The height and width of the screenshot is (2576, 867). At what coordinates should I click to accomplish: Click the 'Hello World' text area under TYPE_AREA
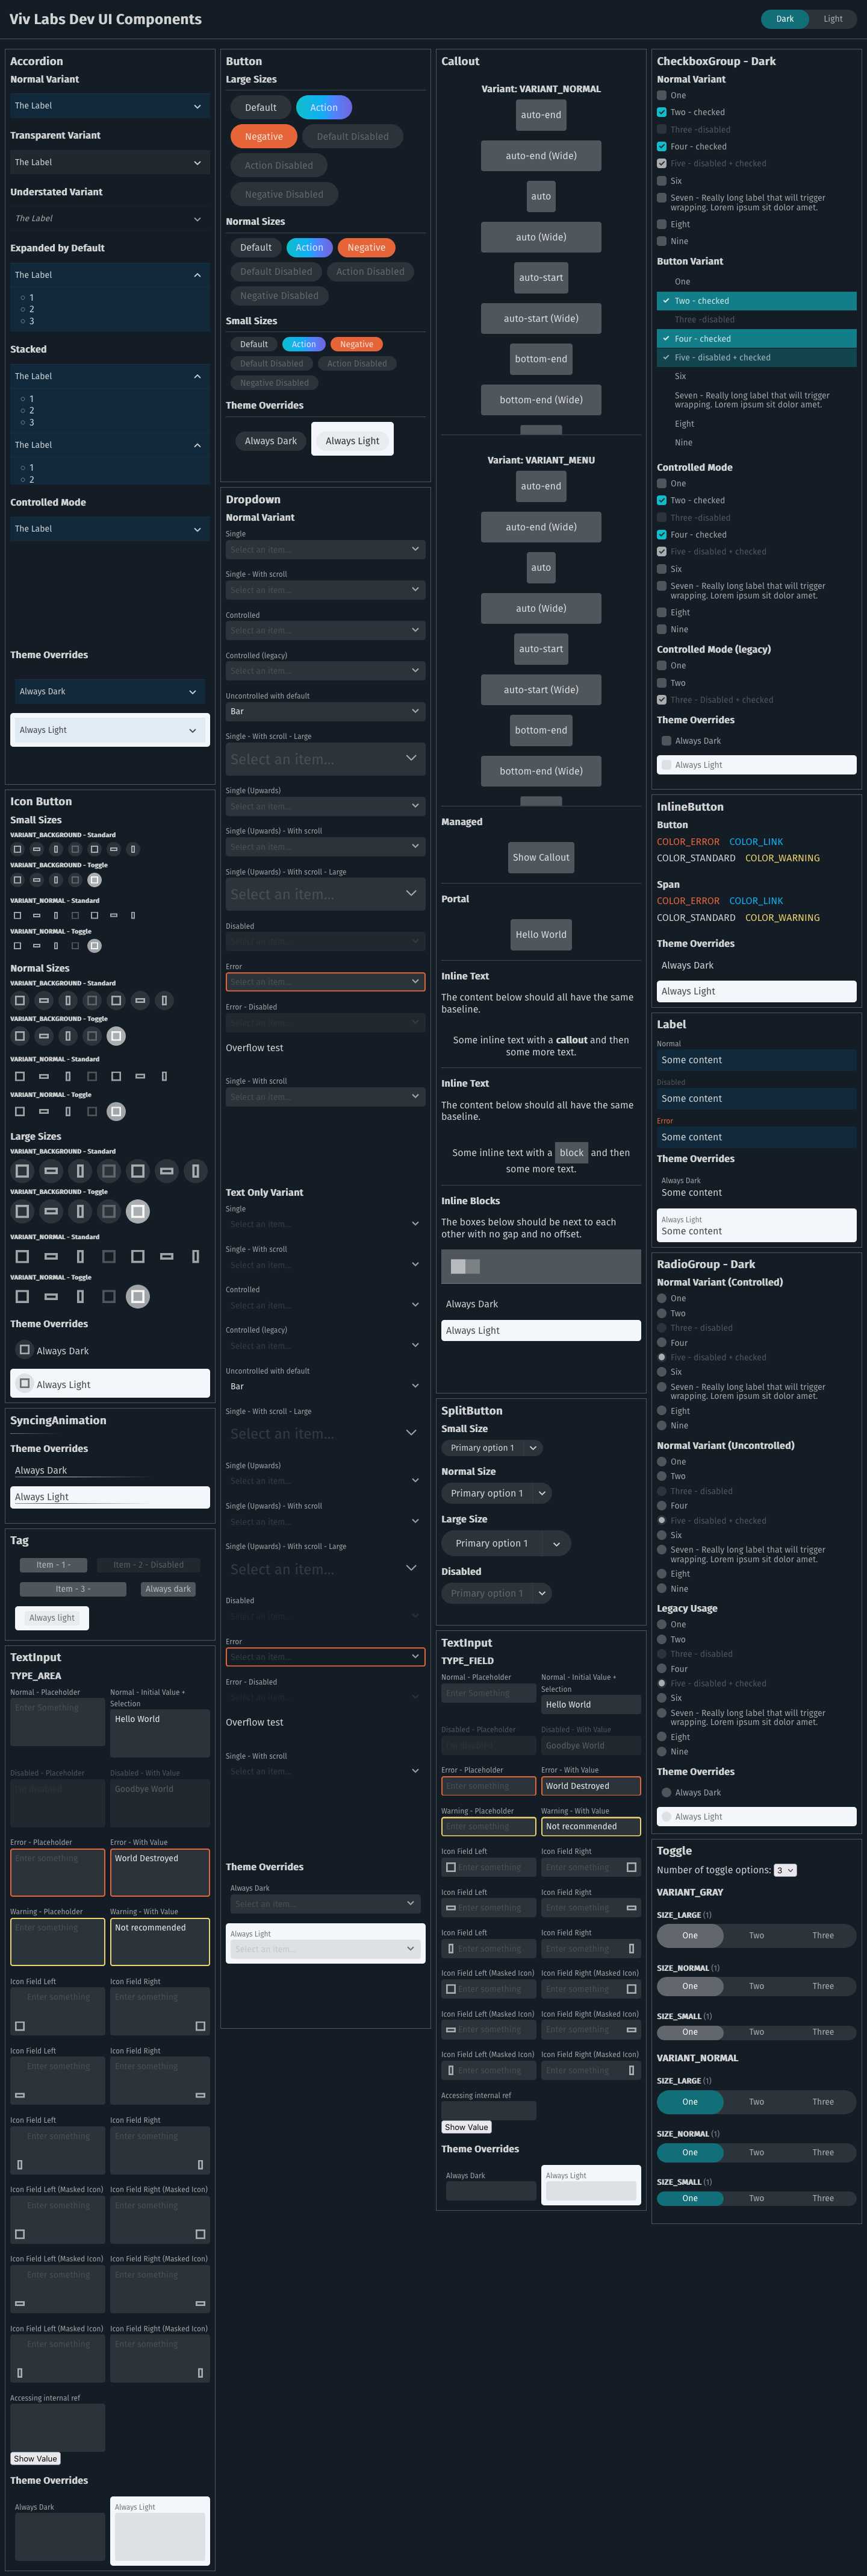160,1734
